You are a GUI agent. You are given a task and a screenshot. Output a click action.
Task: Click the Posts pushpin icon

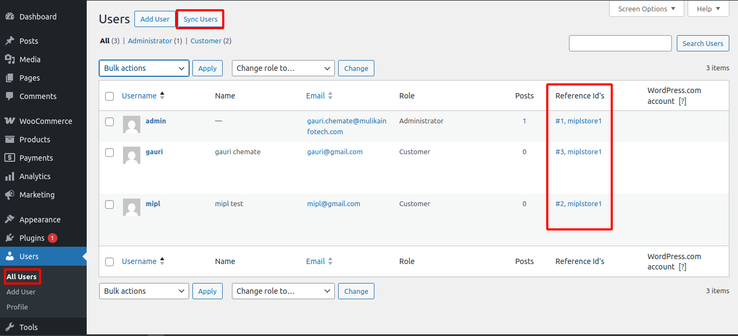point(9,41)
